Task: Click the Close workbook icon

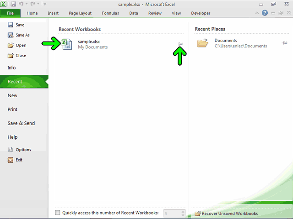Action: [x=11, y=56]
